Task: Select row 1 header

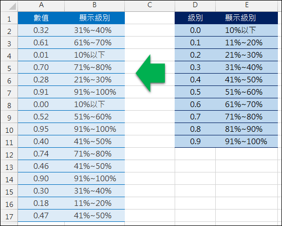Action: [x=9, y=18]
